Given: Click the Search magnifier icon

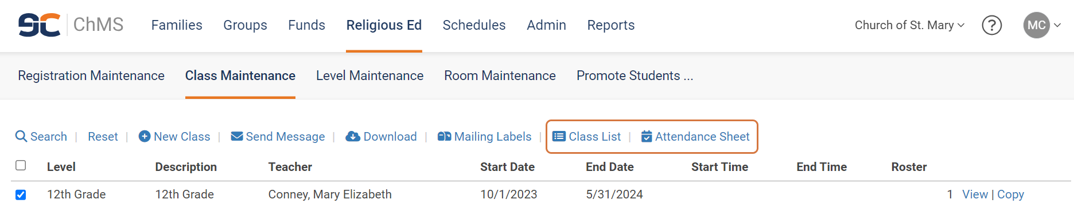Looking at the screenshot, I should 21,136.
